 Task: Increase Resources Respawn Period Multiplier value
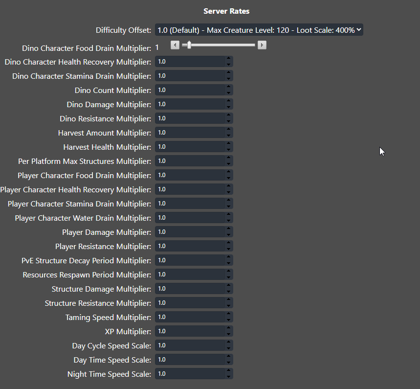coord(228,272)
